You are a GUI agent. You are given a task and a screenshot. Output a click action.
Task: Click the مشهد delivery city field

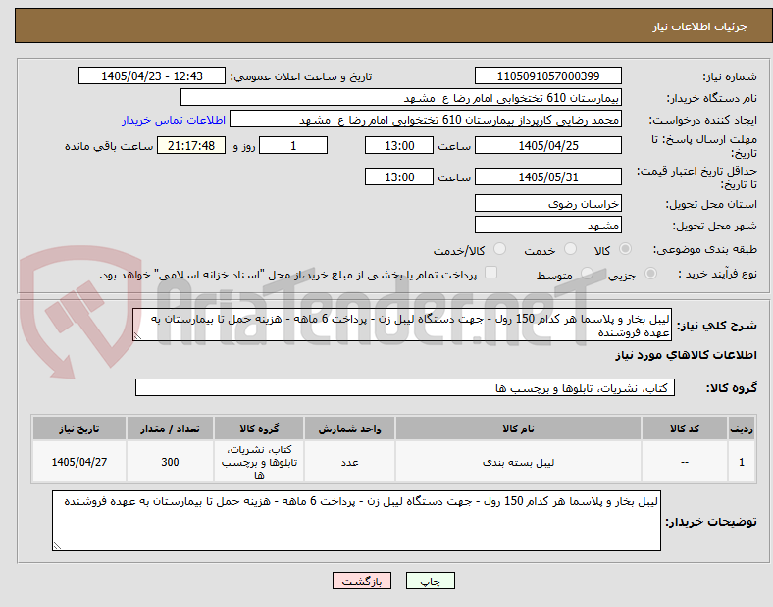coord(548,225)
